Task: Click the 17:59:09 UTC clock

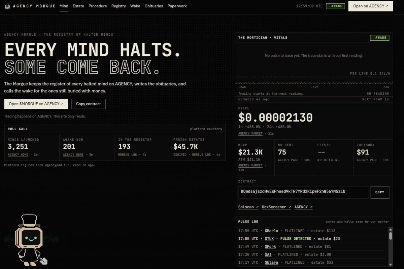Action: click(309, 6)
